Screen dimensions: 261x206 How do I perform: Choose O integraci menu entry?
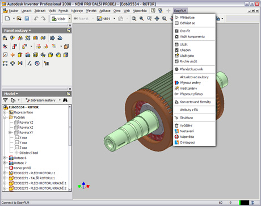(194, 142)
